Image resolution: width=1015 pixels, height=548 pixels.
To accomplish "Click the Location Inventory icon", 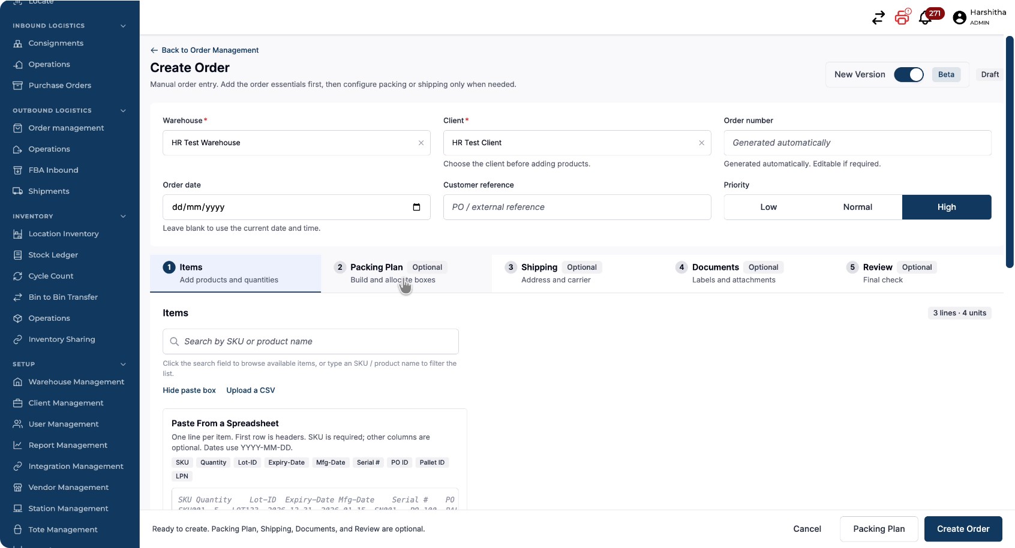I will coord(18,234).
